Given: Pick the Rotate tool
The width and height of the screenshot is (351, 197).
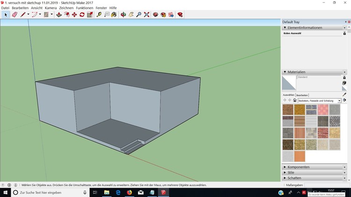Looking at the screenshot, I should coord(82,15).
